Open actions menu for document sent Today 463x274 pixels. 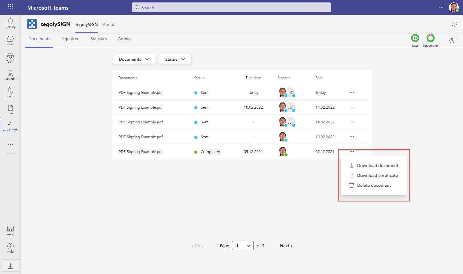(x=352, y=92)
